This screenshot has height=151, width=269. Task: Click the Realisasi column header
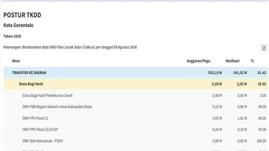click(x=232, y=61)
